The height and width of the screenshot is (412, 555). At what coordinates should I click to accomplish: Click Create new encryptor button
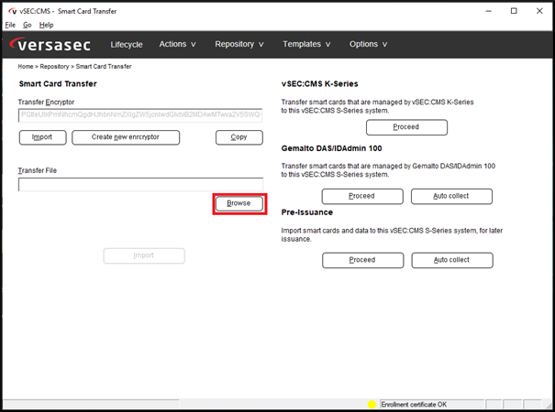pyautogui.click(x=126, y=137)
